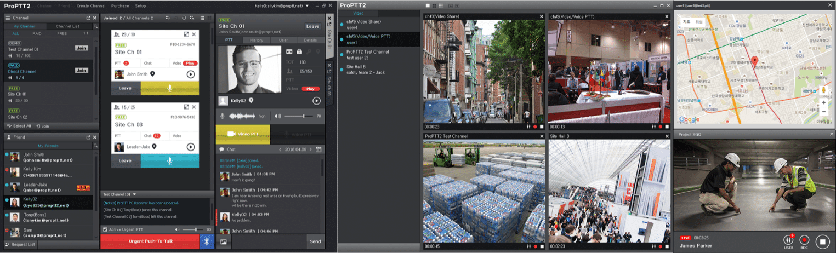Send the chat message
Screen dimensions: 836x253
pos(315,242)
